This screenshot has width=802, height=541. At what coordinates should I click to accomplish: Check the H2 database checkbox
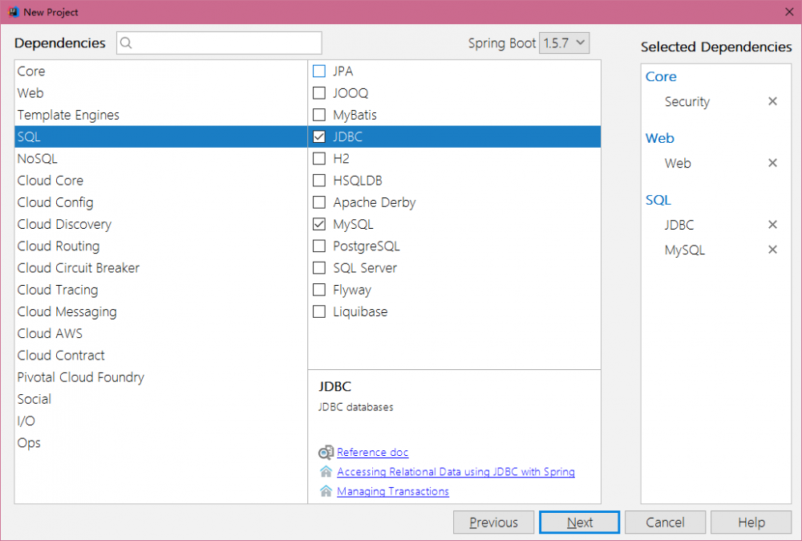(318, 158)
